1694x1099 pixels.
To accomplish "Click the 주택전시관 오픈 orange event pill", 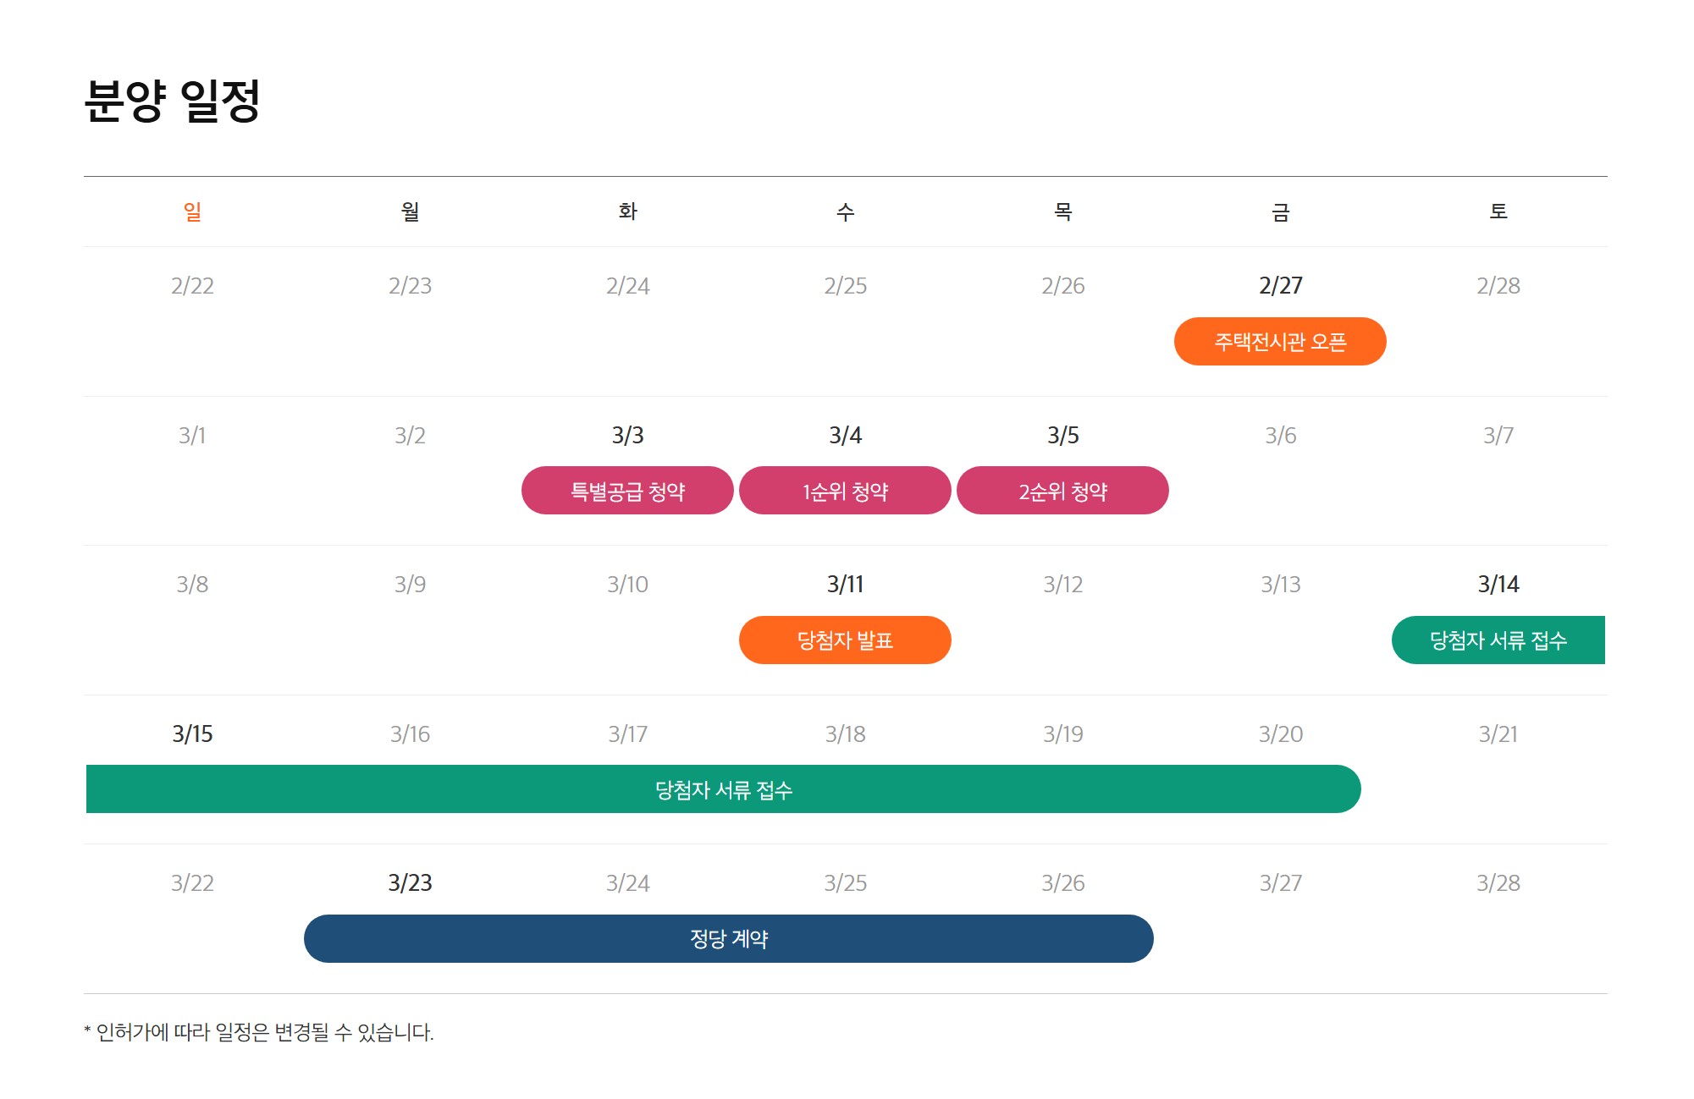I will [x=1279, y=342].
